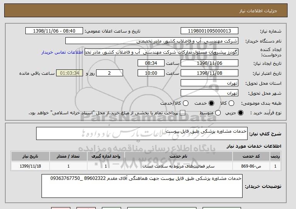
Task: Click the service name سایر فعالیت‌های مربوط به سلامت انسان
Action: [178, 166]
